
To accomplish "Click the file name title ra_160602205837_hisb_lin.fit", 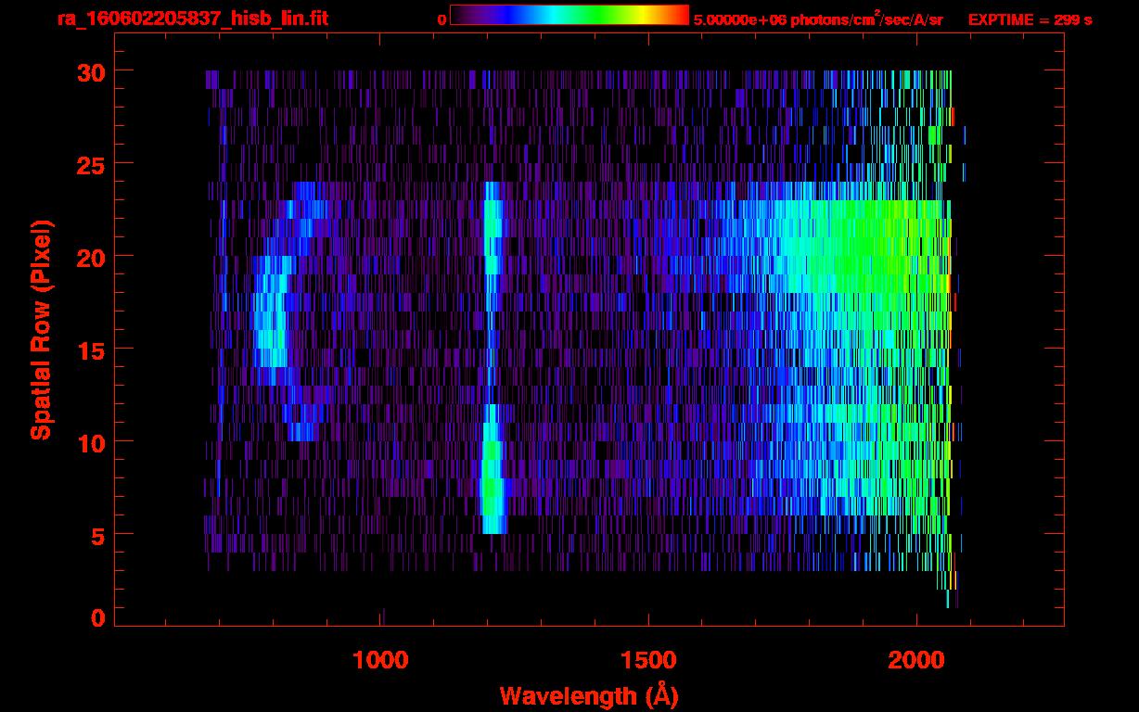I will click(192, 19).
